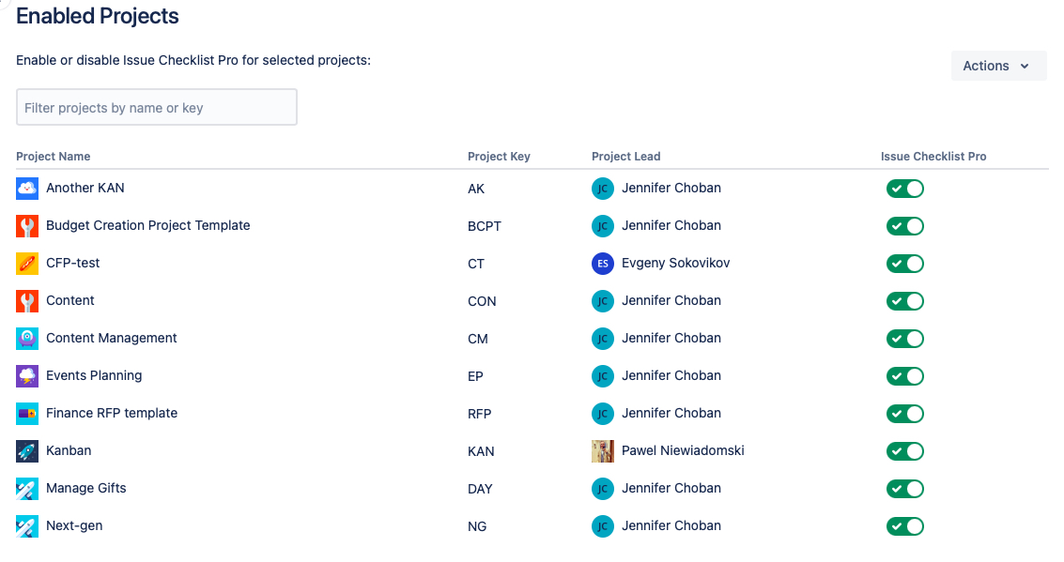1064x562 pixels.
Task: Open the Actions dropdown menu
Action: tap(998, 66)
